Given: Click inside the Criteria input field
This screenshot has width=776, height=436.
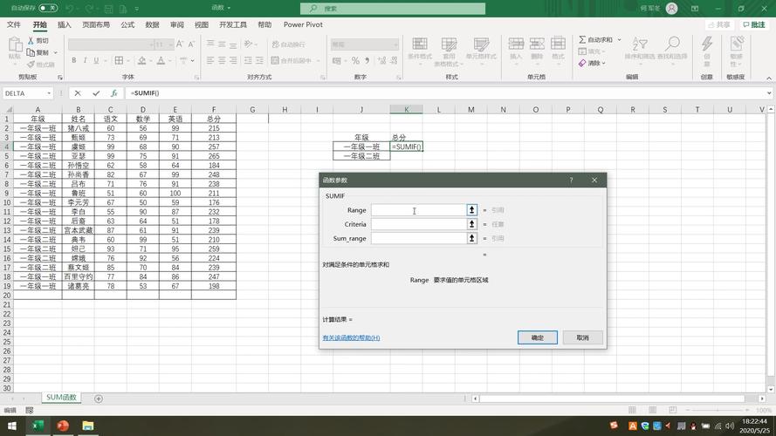Looking at the screenshot, I should (x=418, y=224).
